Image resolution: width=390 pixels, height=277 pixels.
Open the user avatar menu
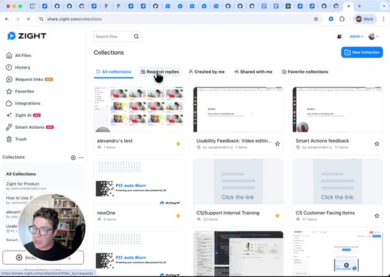click(x=373, y=37)
